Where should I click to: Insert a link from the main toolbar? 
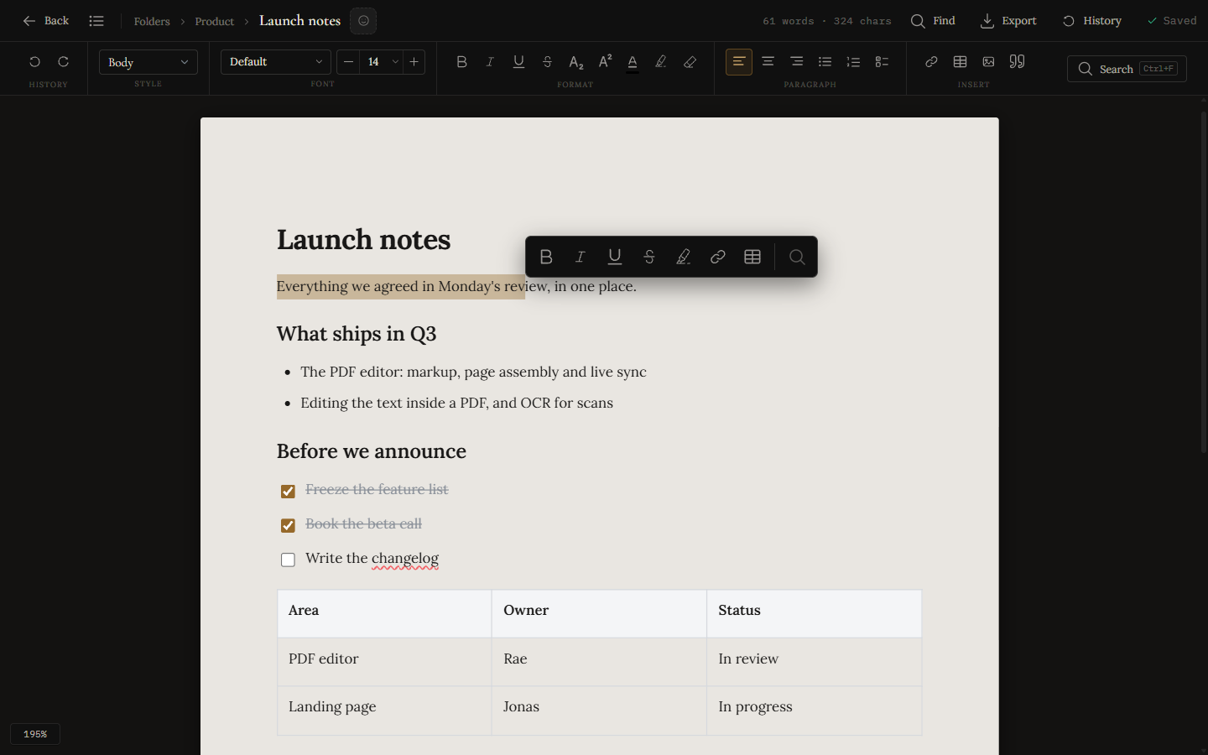click(x=931, y=62)
